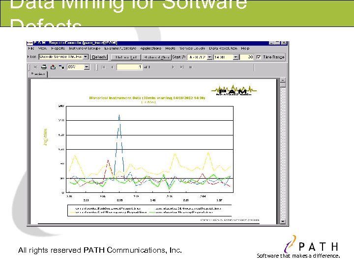354x265 pixels.
Task: Click the report scrollbar down arrow
Action: (283, 221)
